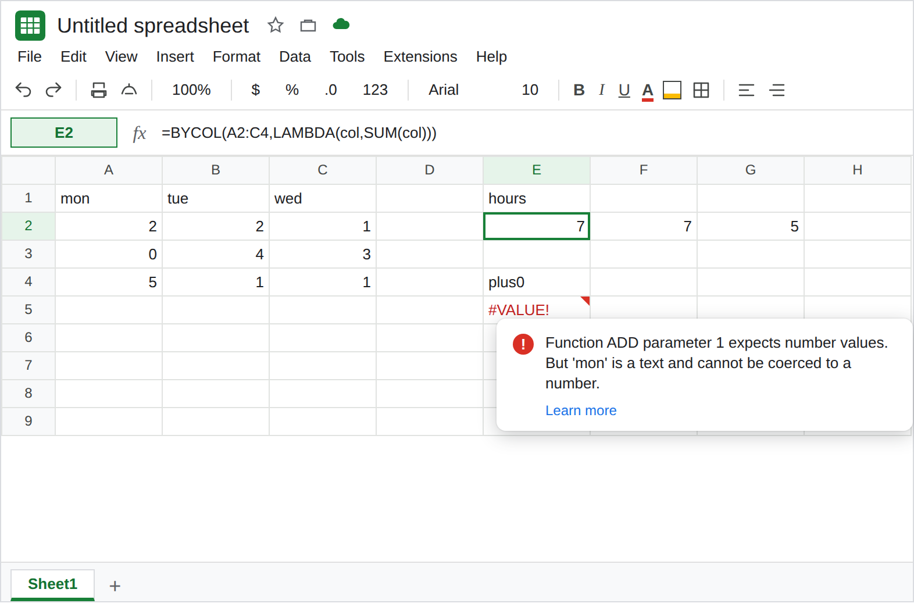Click the red error icon in tooltip
The width and height of the screenshot is (914, 607).
(x=523, y=344)
